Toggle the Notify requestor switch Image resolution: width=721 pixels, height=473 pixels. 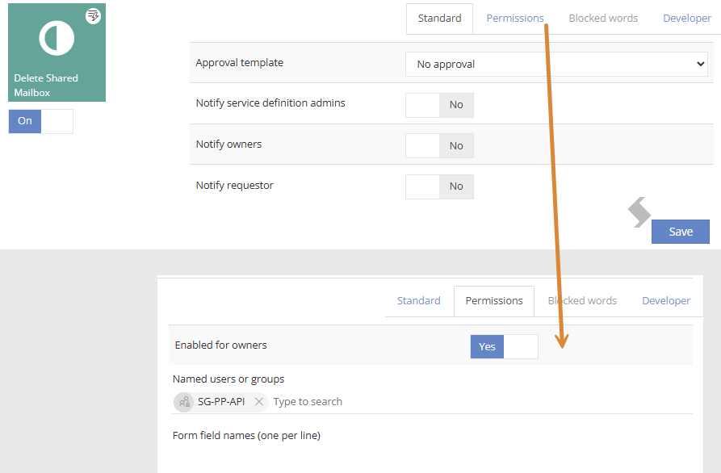point(439,186)
